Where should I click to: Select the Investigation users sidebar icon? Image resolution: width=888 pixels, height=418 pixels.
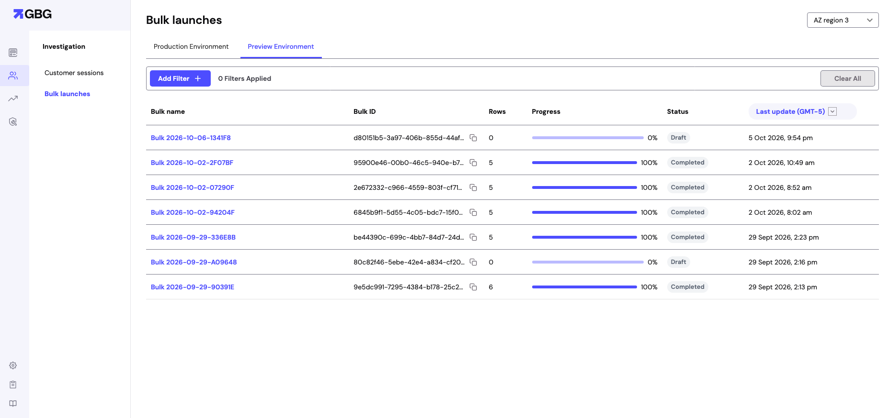click(13, 76)
